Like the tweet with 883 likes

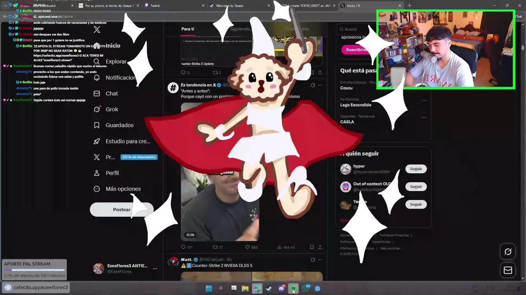click(251, 247)
